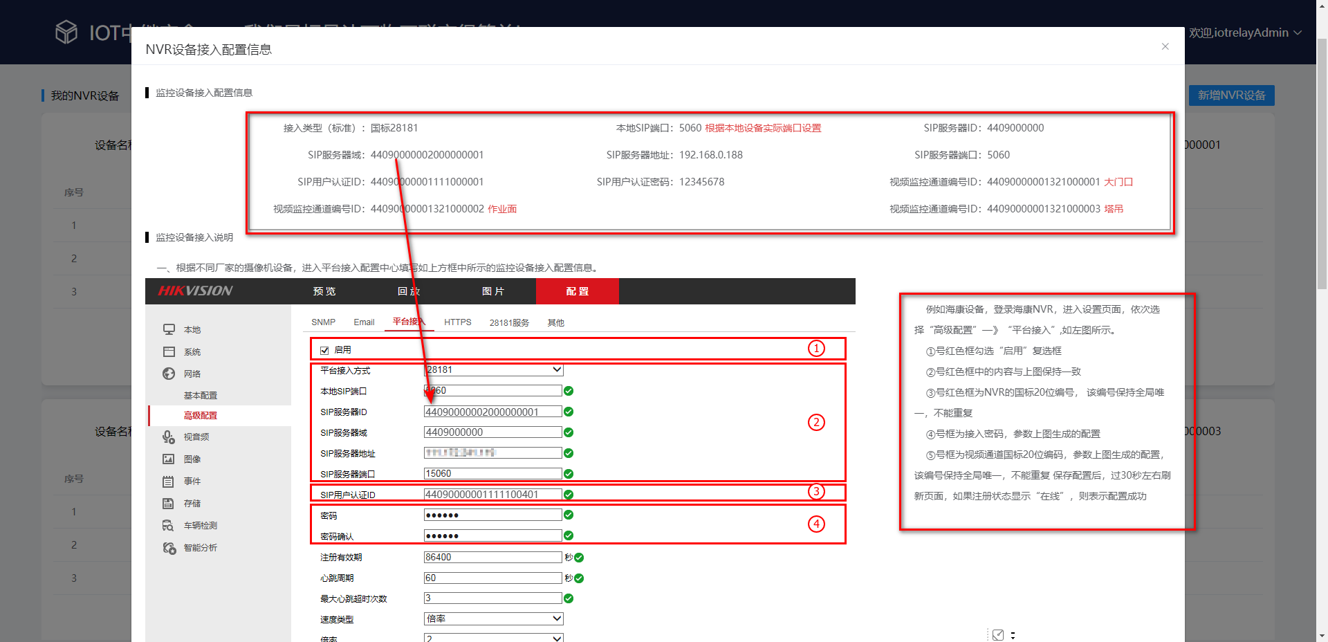Click the IOT cube logo top left

66,32
